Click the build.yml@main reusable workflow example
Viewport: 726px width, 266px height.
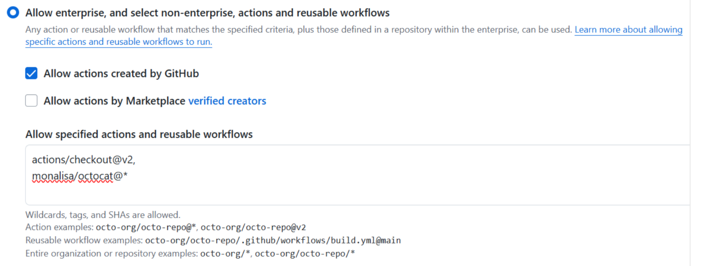(x=273, y=241)
